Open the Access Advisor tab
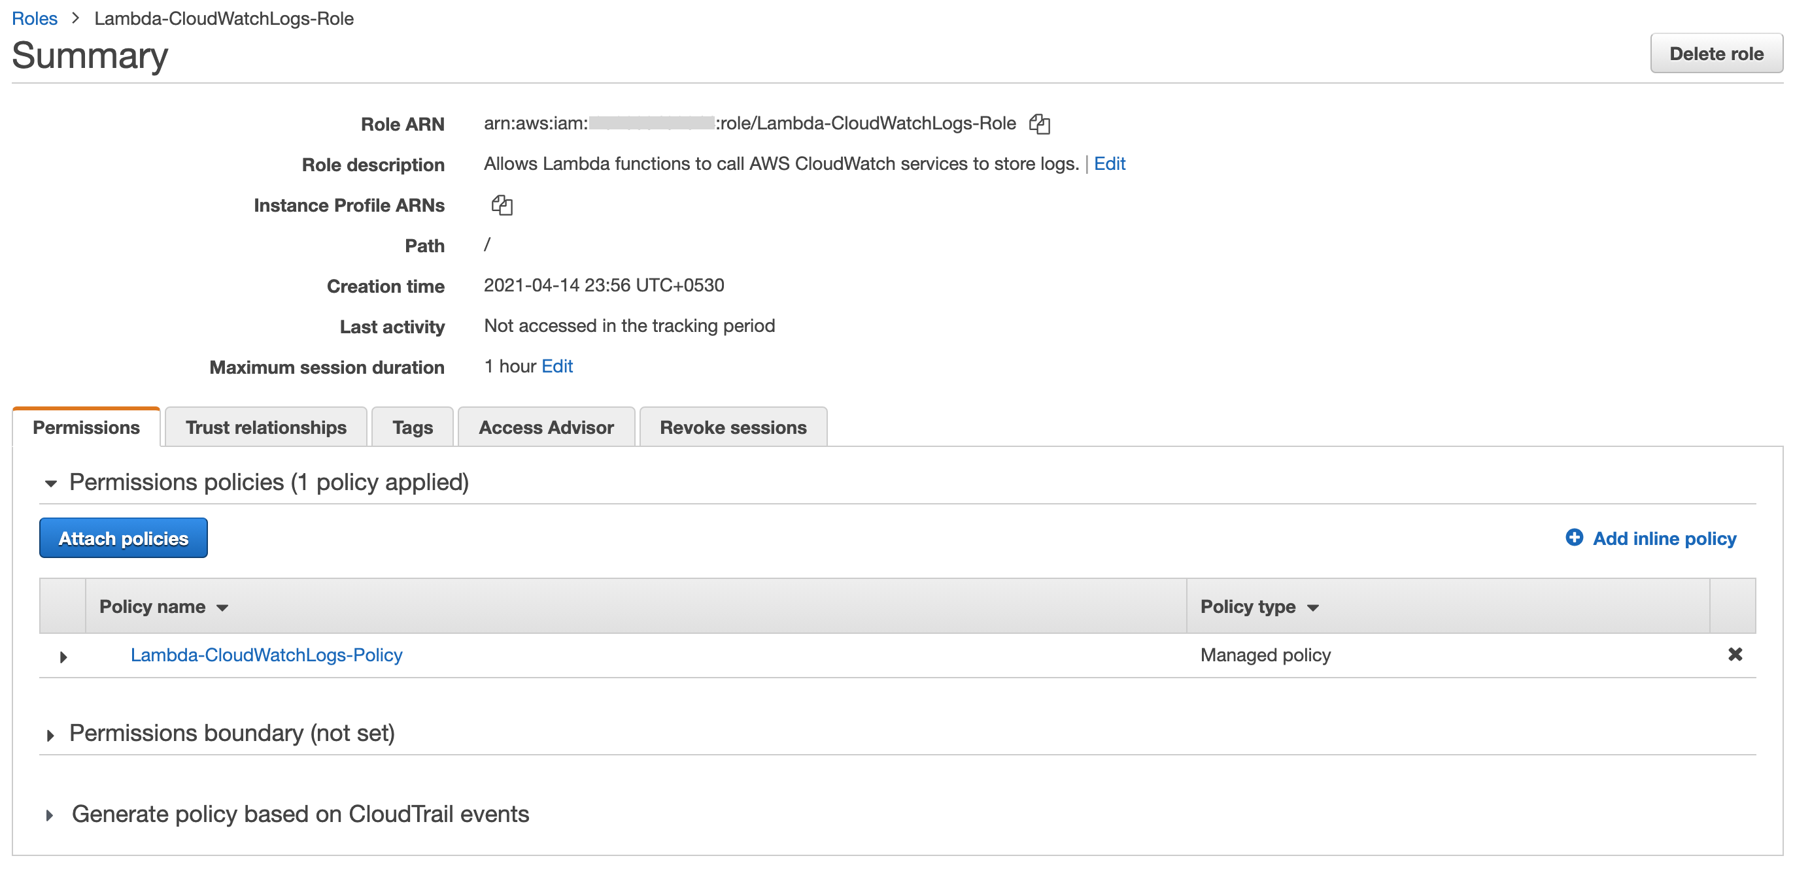 pos(546,427)
